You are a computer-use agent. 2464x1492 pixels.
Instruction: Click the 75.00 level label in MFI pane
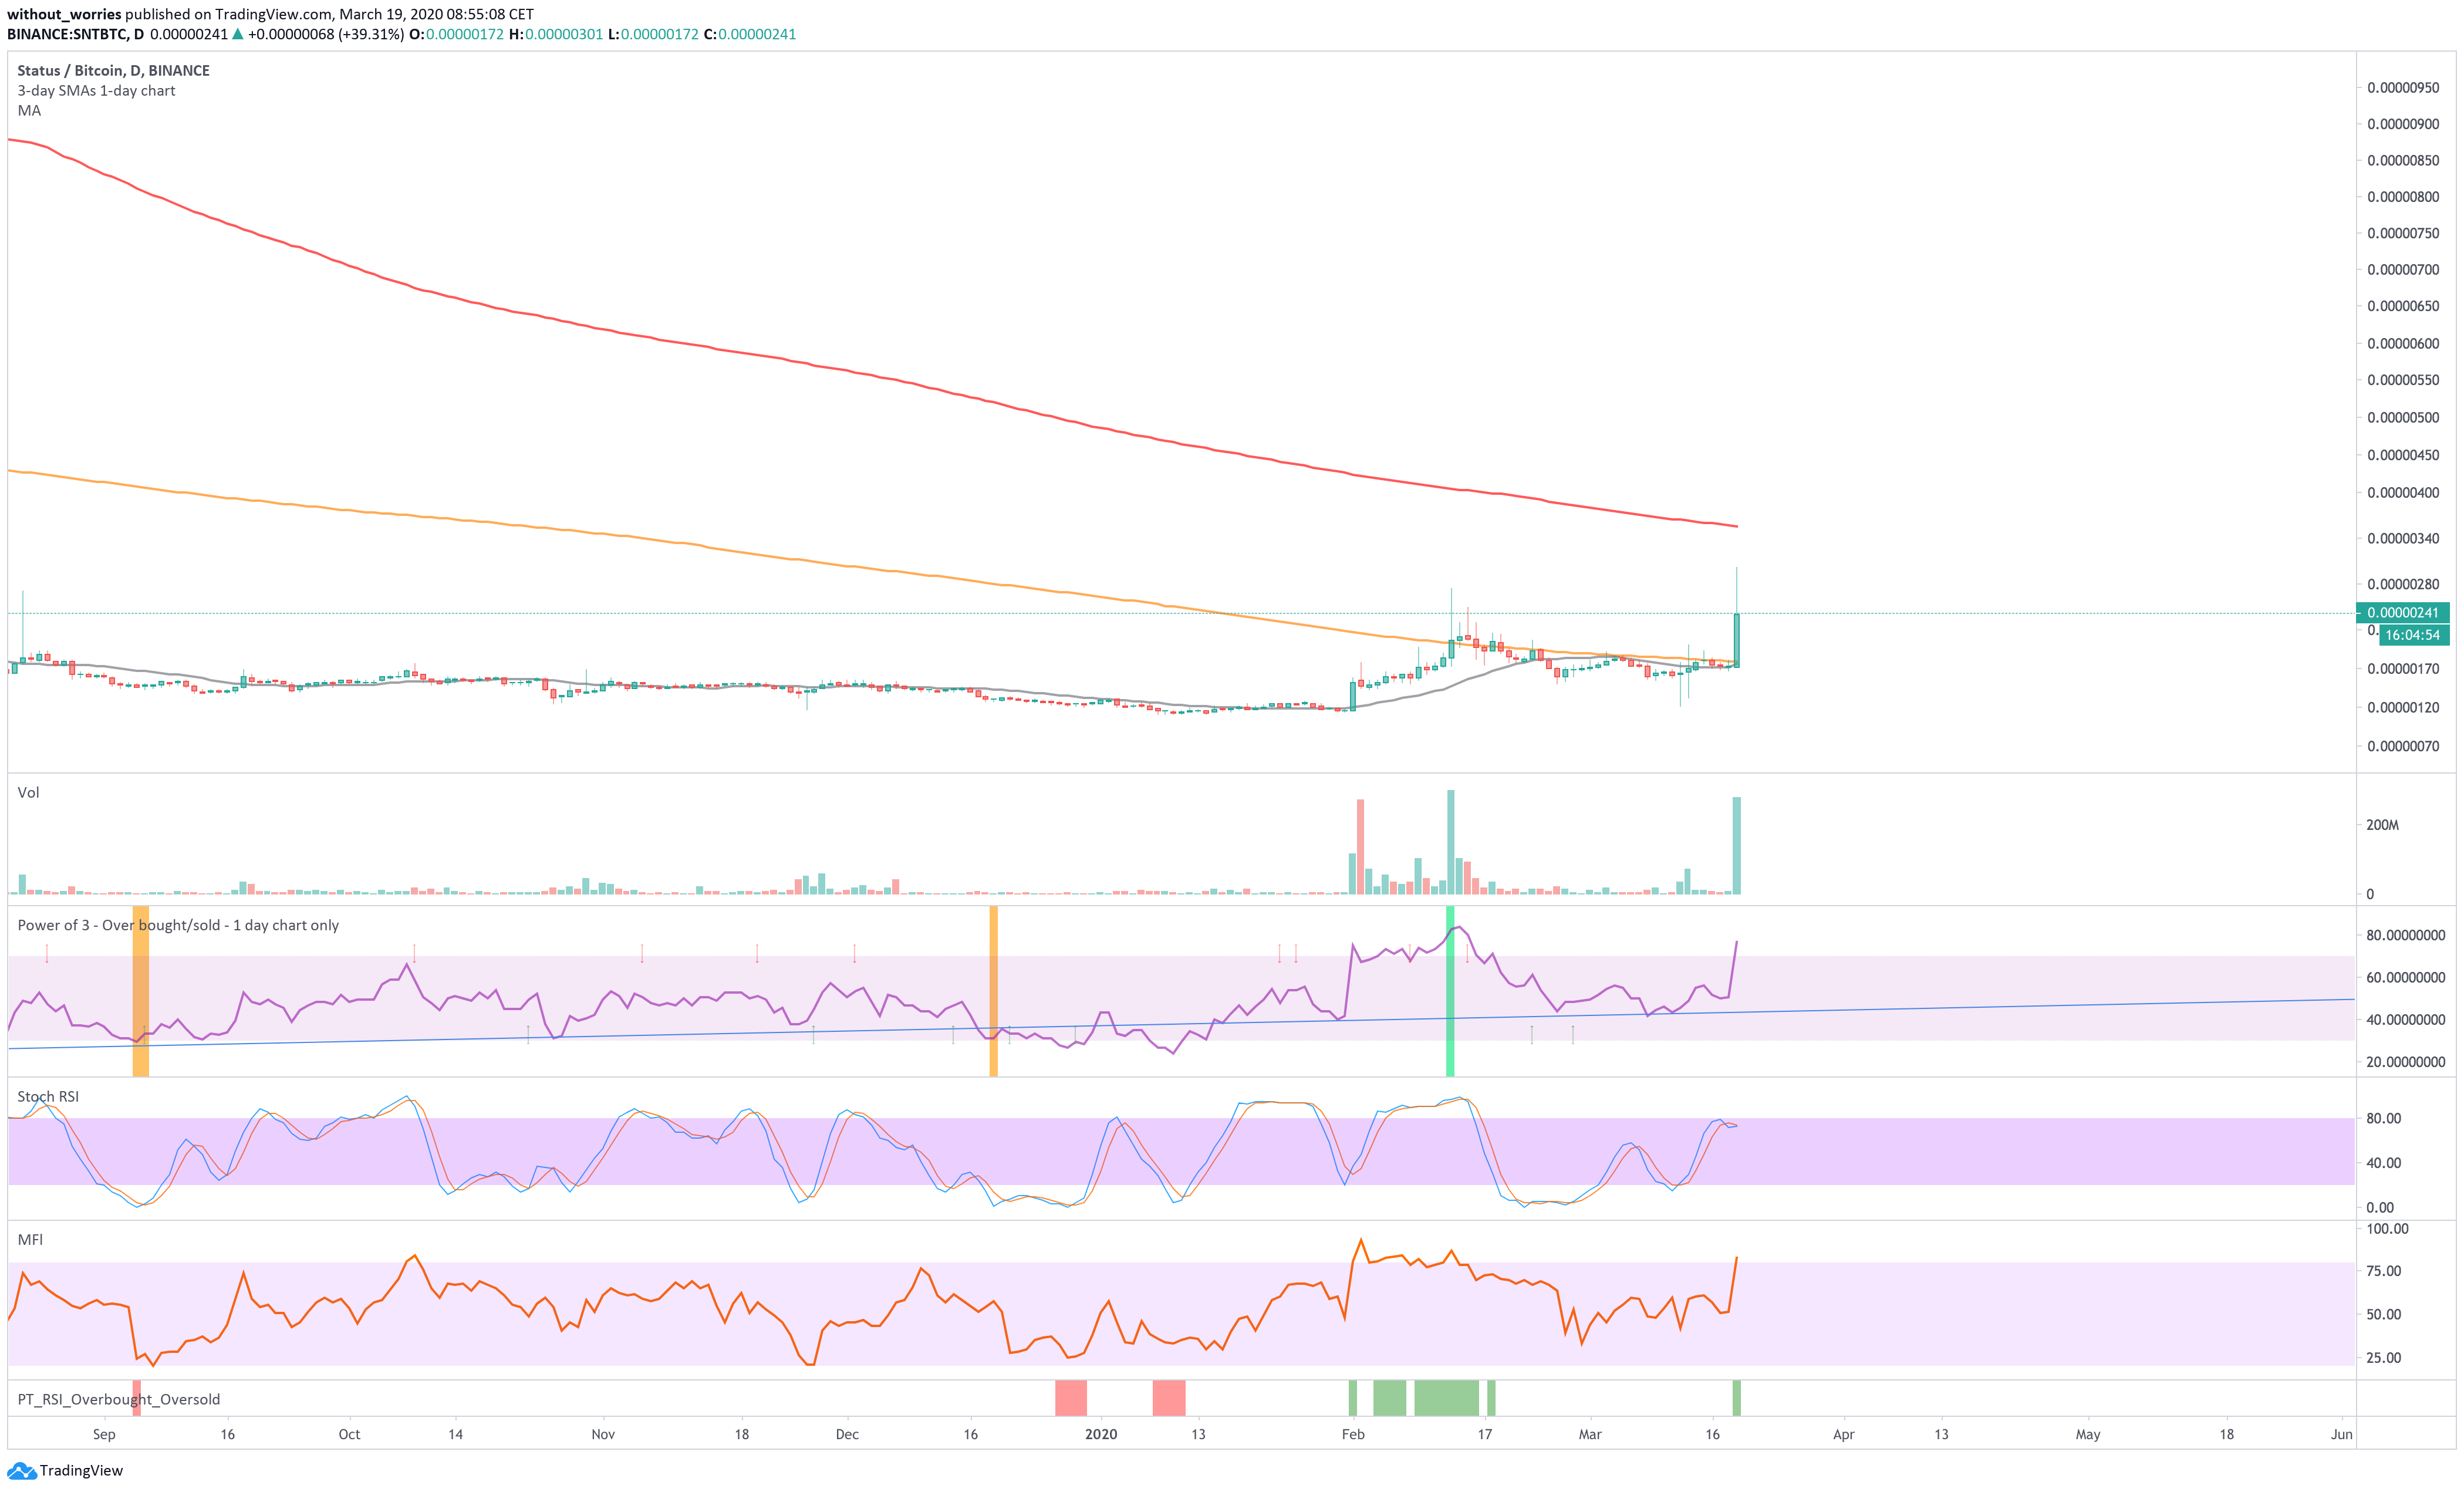point(2384,1271)
